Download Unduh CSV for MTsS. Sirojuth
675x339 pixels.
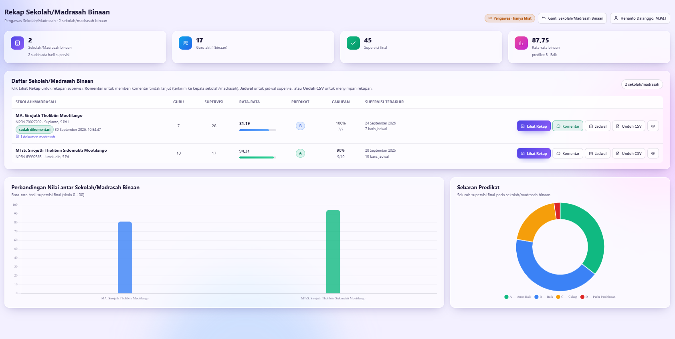click(629, 153)
